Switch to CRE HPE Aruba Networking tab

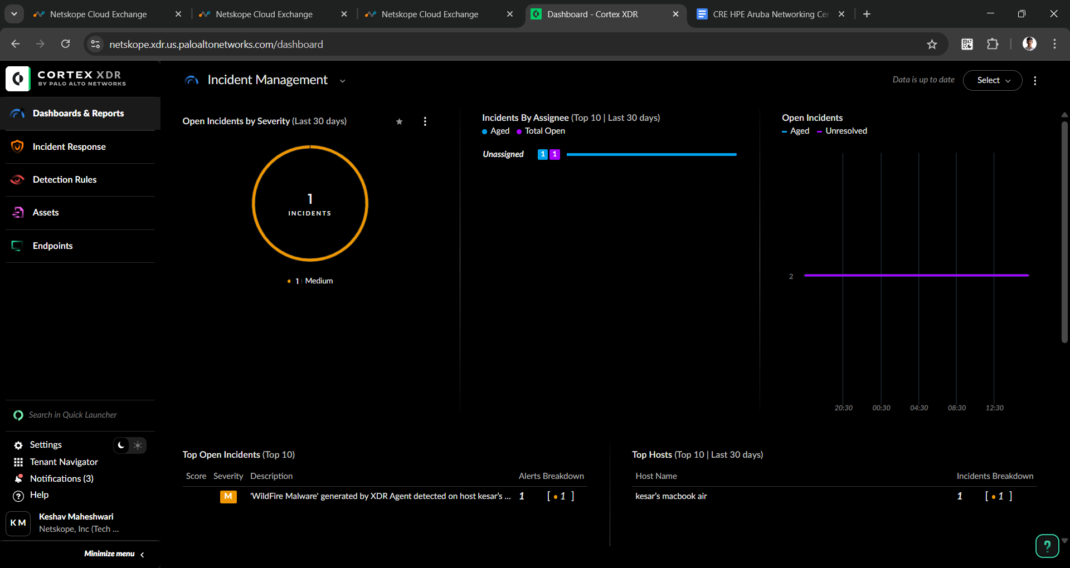769,14
